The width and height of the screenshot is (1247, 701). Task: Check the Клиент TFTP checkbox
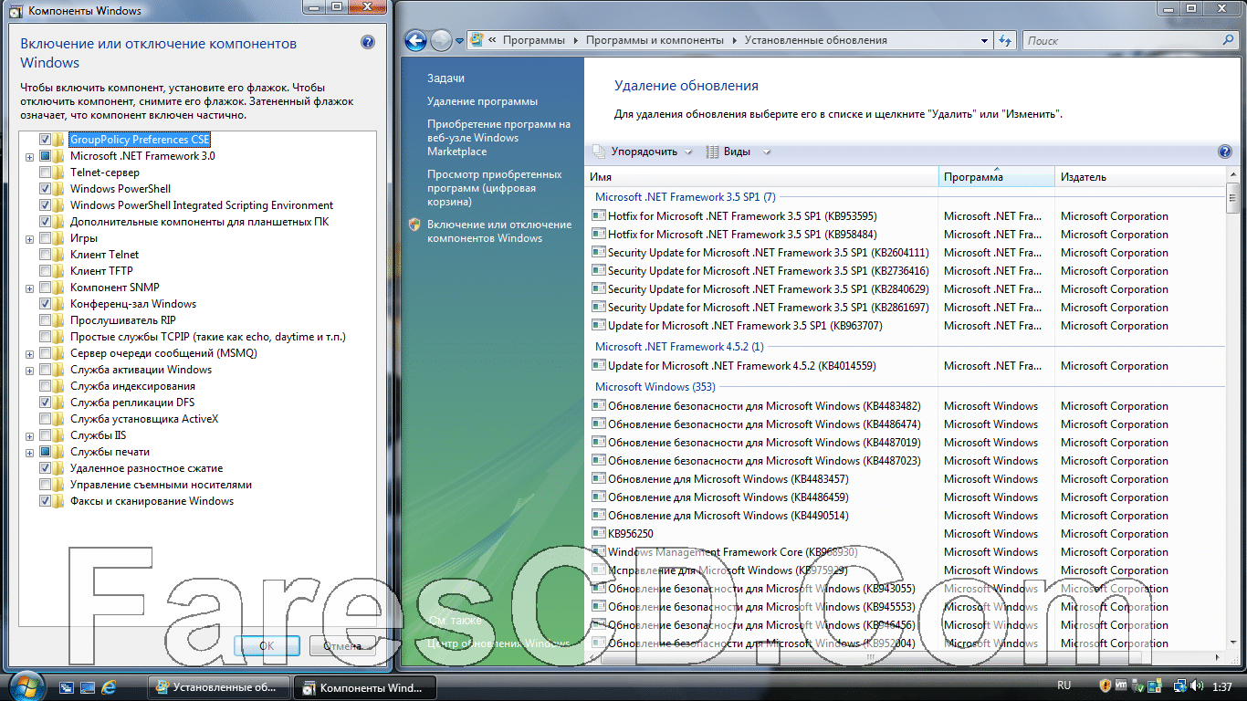pos(45,271)
